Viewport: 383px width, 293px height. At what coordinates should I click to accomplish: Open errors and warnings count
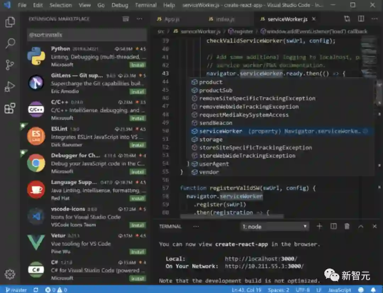tap(56, 290)
